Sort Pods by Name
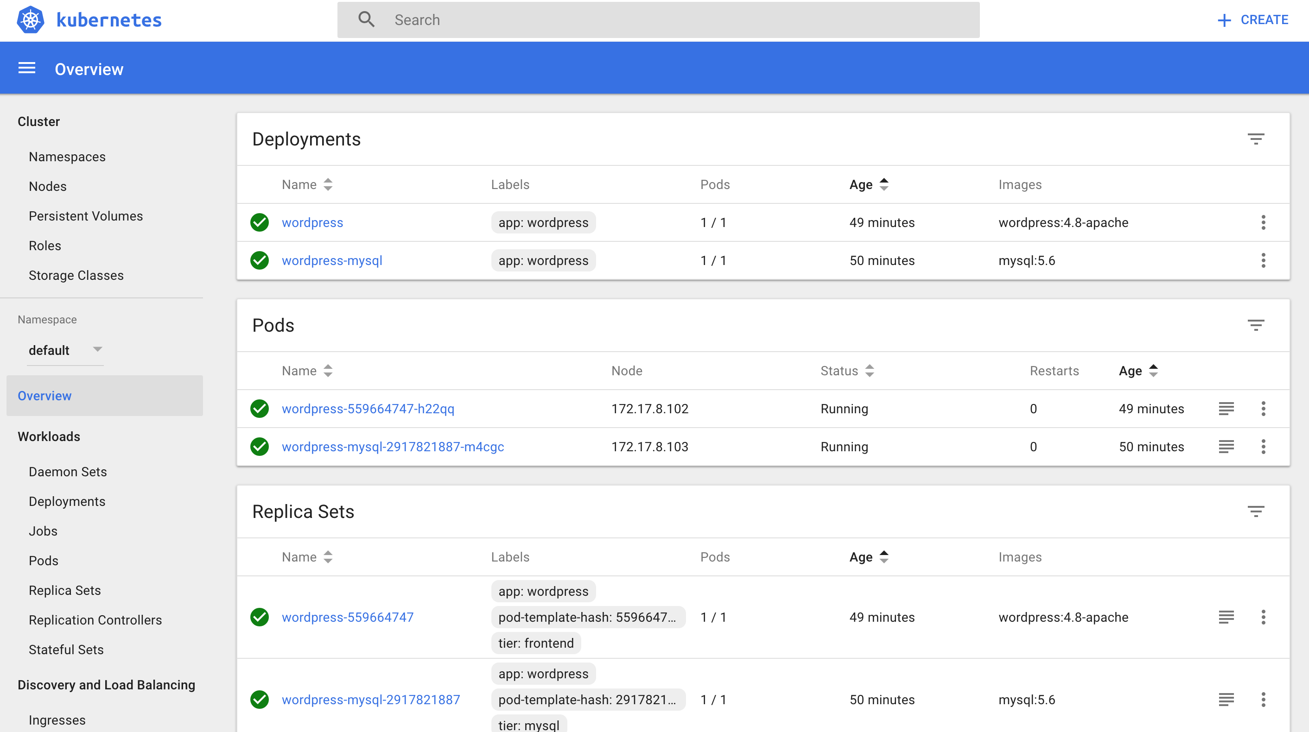 [307, 371]
